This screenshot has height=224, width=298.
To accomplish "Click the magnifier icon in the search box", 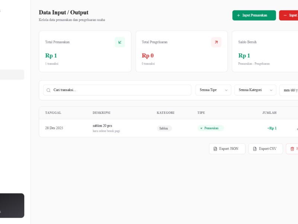I will [48, 90].
